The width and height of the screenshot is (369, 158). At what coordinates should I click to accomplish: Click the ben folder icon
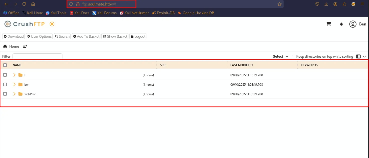20,84
